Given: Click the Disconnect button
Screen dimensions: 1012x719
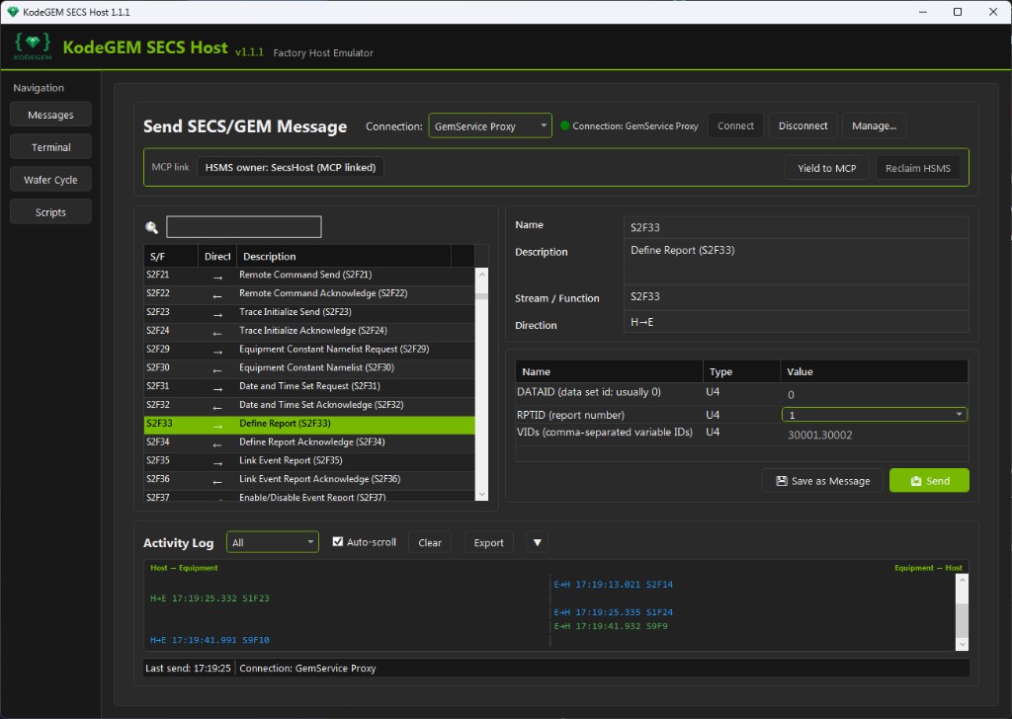Looking at the screenshot, I should tap(802, 125).
